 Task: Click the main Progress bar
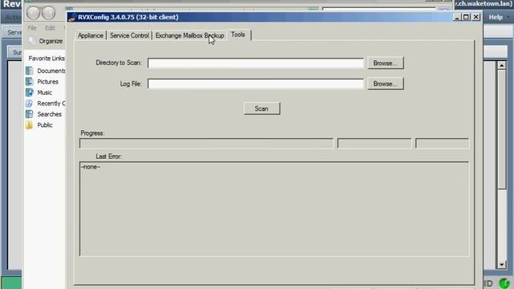[x=206, y=143]
